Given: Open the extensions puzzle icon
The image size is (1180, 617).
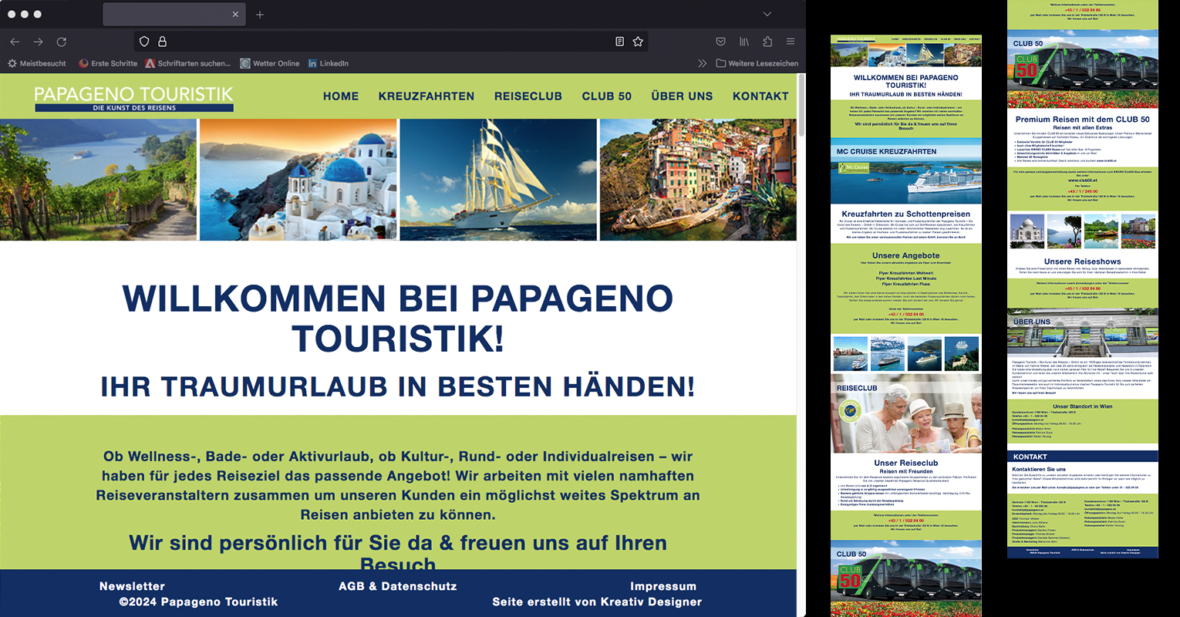Looking at the screenshot, I should pos(767,42).
